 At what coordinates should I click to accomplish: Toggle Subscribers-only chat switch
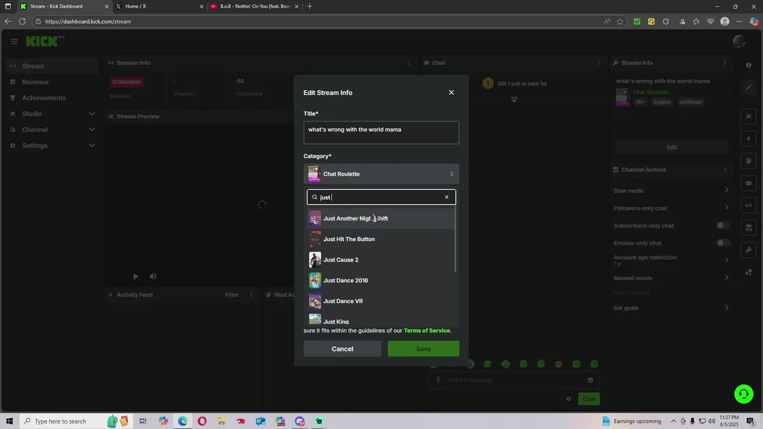(x=722, y=226)
